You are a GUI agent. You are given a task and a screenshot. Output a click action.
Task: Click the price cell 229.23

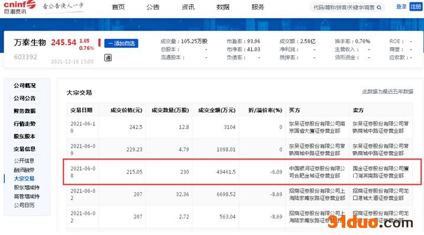pos(134,149)
